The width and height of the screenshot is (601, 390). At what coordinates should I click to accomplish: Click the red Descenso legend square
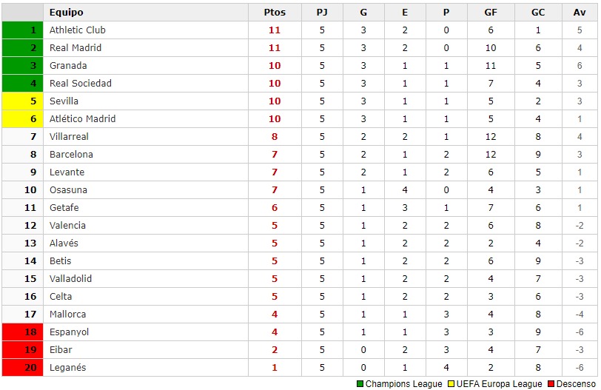[551, 384]
